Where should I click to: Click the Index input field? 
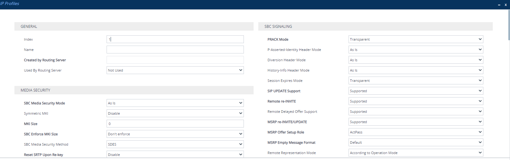(x=175, y=39)
